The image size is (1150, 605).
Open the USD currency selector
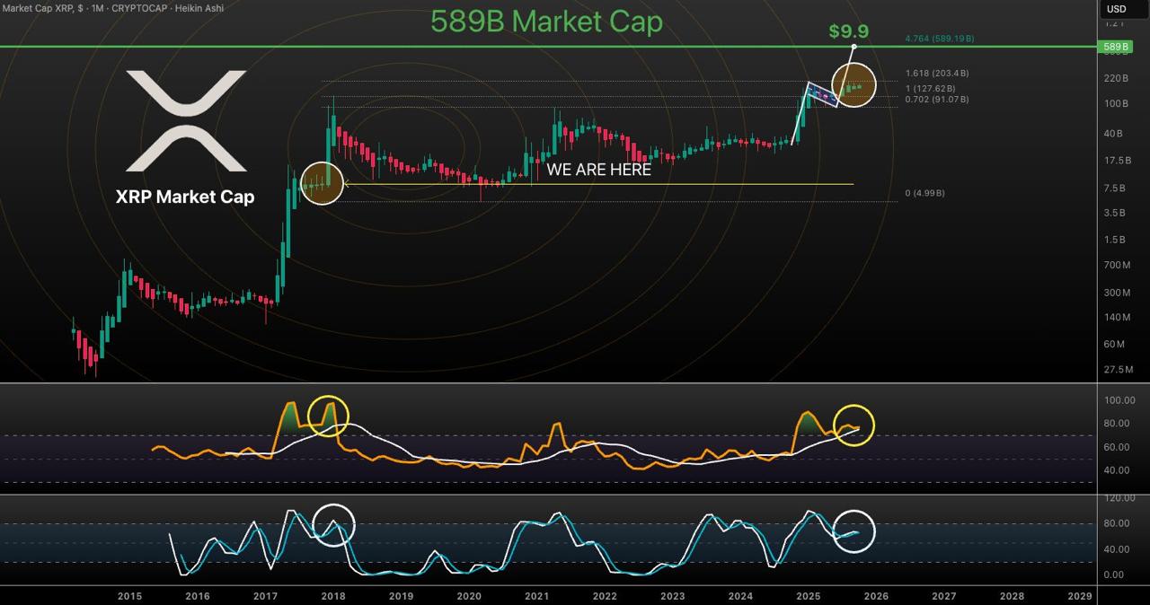(1116, 9)
